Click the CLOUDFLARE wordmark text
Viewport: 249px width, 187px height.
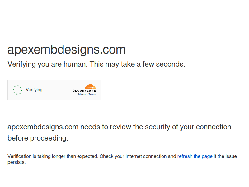(x=84, y=91)
